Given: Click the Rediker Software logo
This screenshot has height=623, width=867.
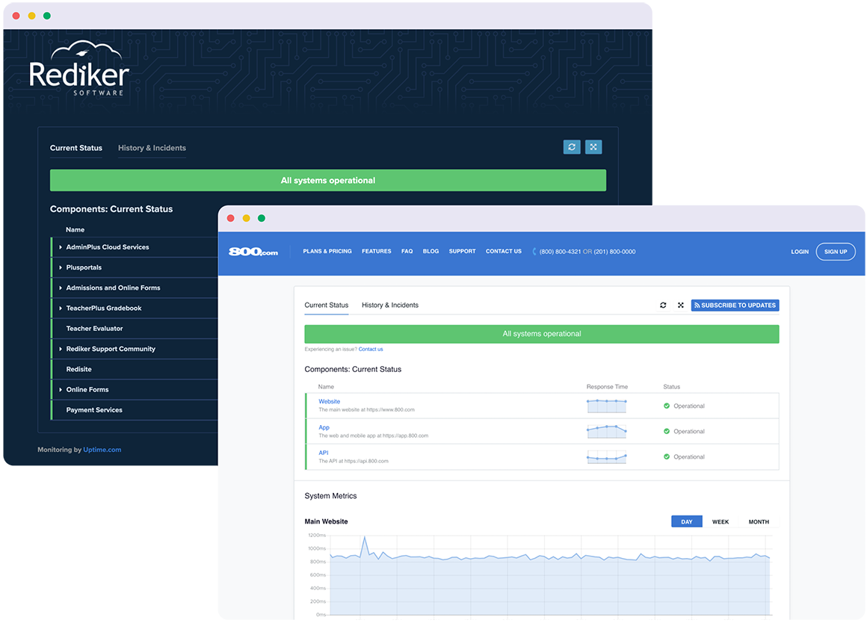Looking at the screenshot, I should click(79, 69).
